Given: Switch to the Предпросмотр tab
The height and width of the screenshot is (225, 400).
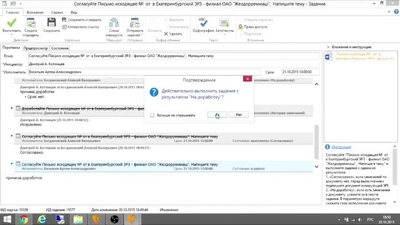Looking at the screenshot, I should [36, 48].
